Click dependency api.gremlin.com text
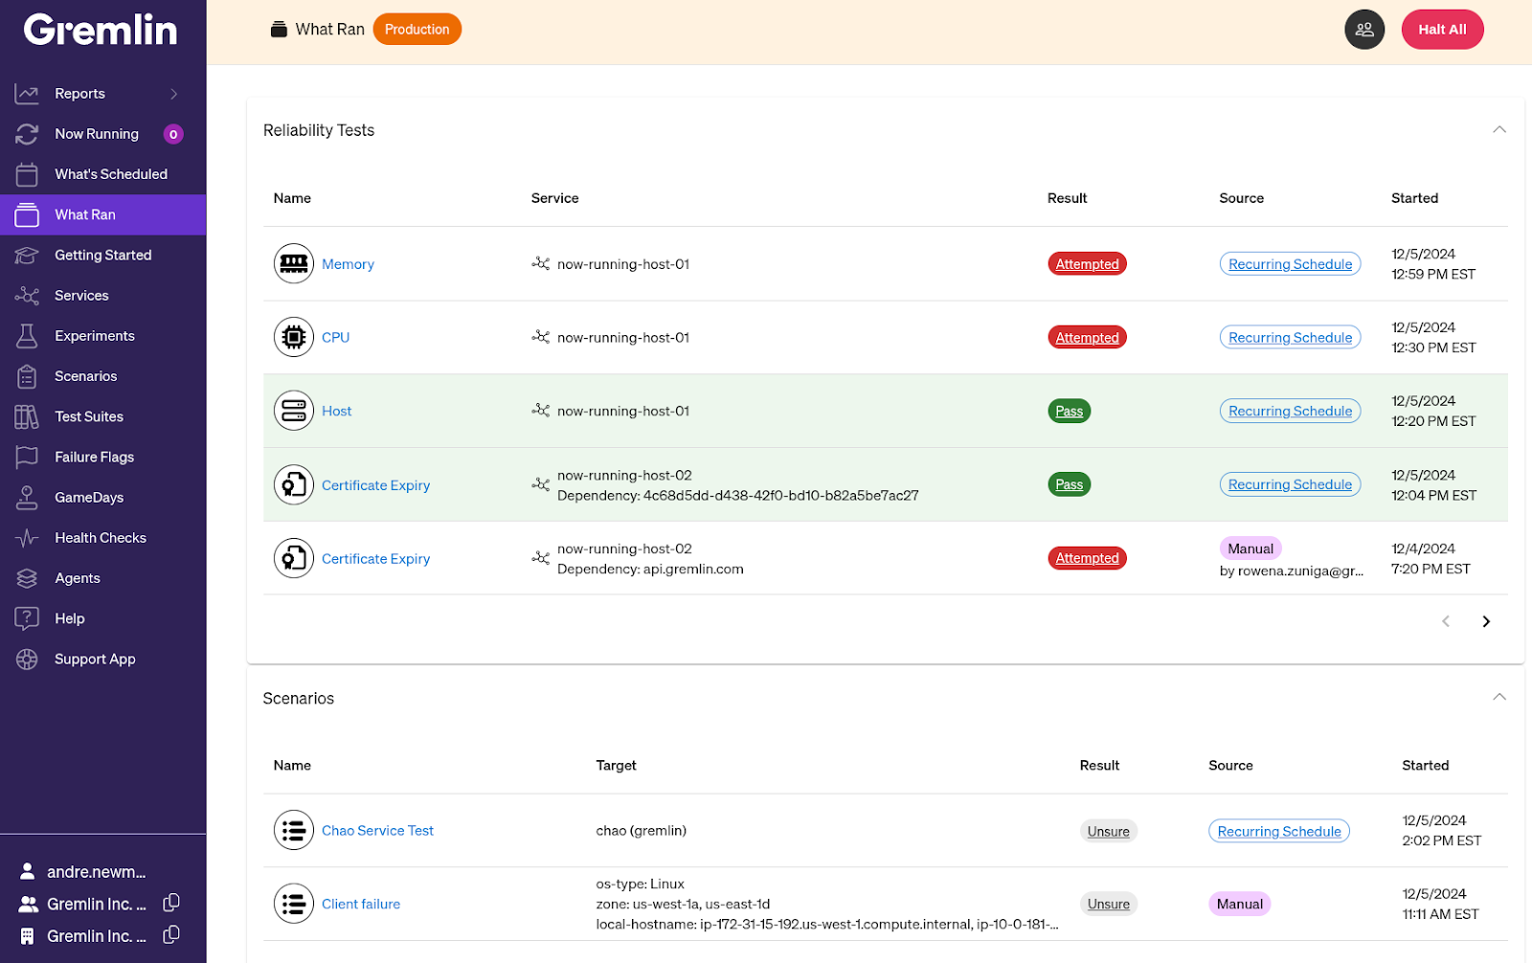1532x963 pixels. tap(650, 570)
